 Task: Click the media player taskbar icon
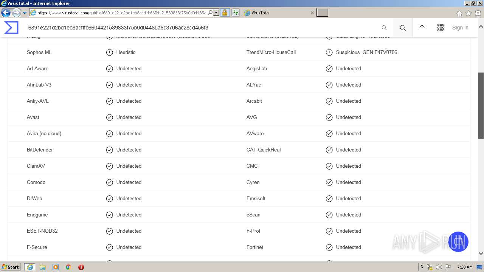click(56, 267)
